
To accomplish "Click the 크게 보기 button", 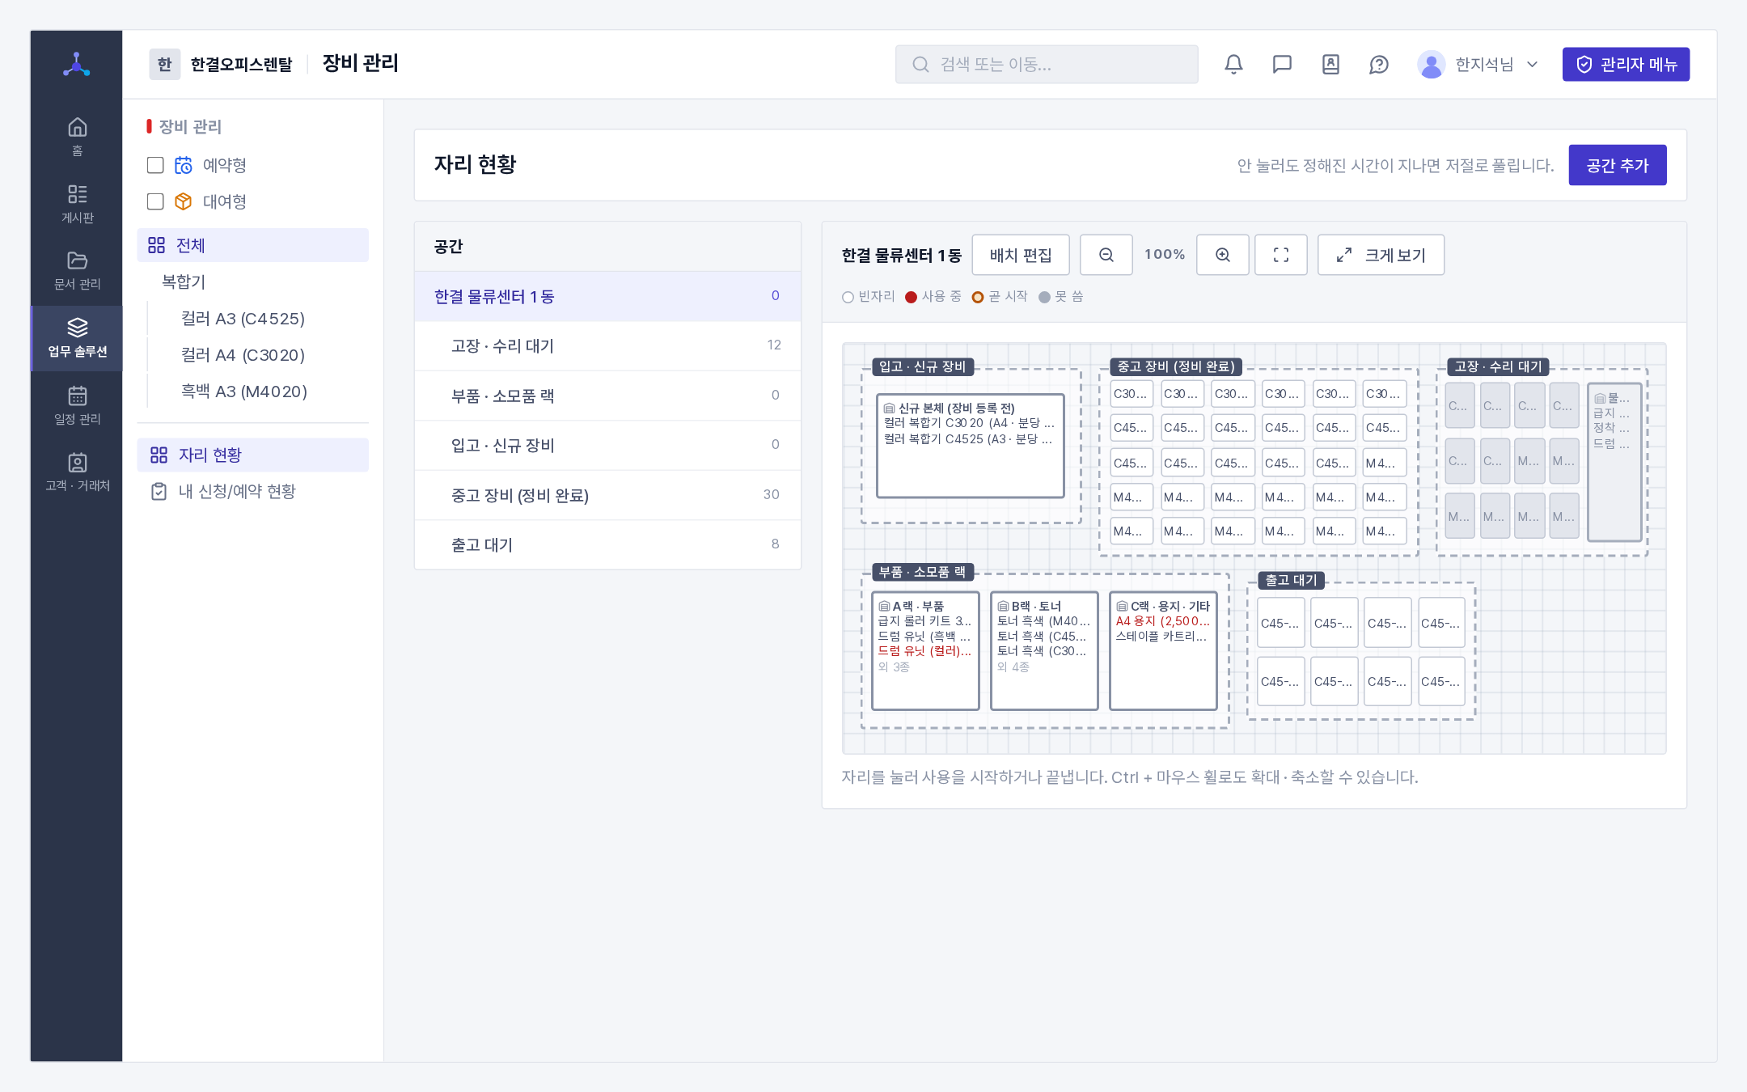I will [x=1381, y=255].
